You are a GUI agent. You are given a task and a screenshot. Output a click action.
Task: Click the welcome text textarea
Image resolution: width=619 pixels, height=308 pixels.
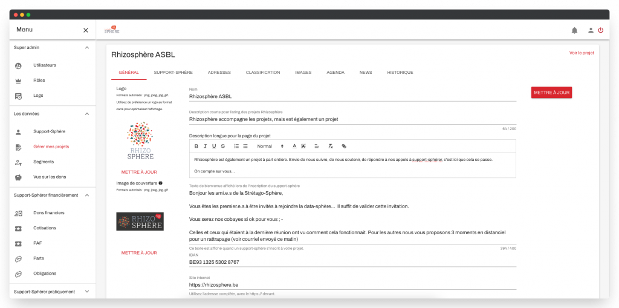click(352, 216)
